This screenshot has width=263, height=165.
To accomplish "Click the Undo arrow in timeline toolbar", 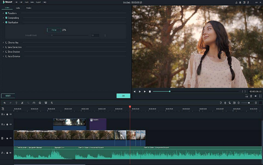I will click(x=4, y=103).
